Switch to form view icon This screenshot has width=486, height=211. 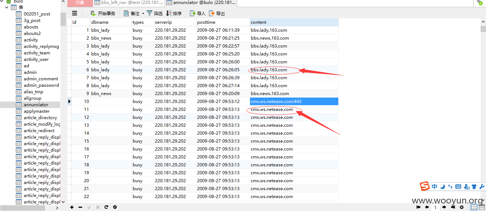pos(482,207)
